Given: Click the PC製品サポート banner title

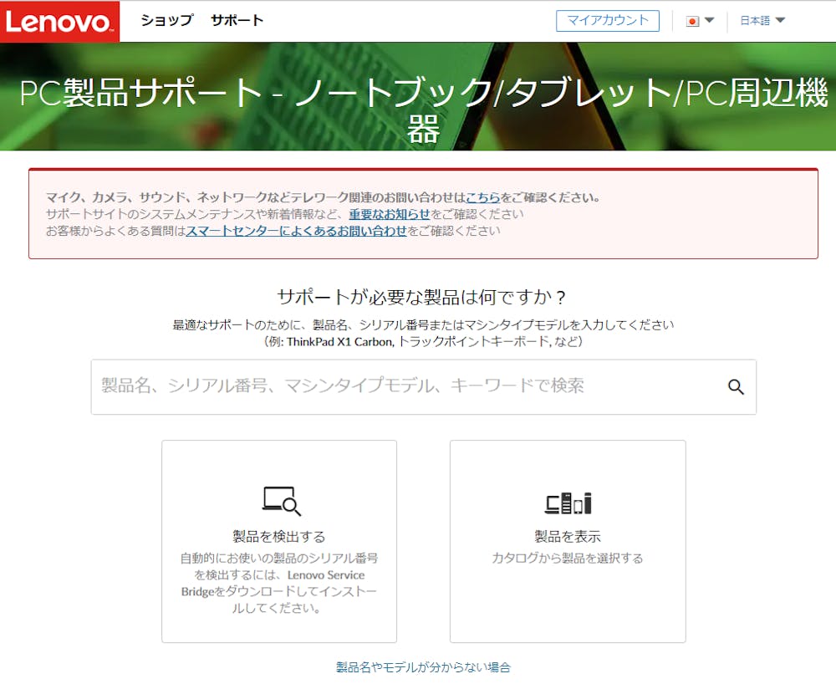Looking at the screenshot, I should (423, 110).
